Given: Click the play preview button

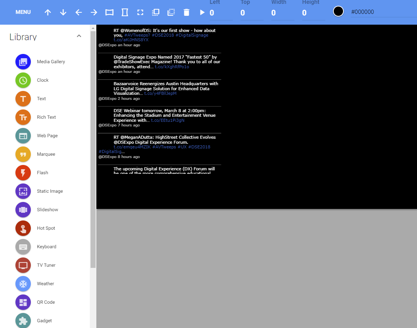Looking at the screenshot, I should tap(202, 12).
